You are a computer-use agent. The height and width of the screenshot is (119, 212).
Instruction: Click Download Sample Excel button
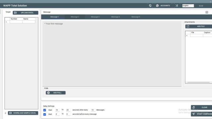click(23, 113)
